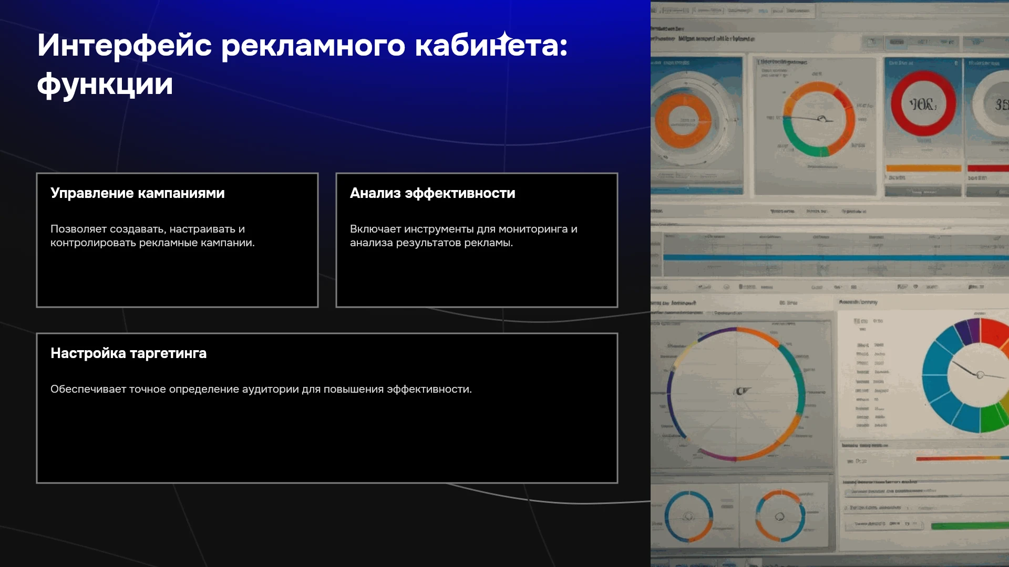Click the green progress bar at bottom right

970,526
